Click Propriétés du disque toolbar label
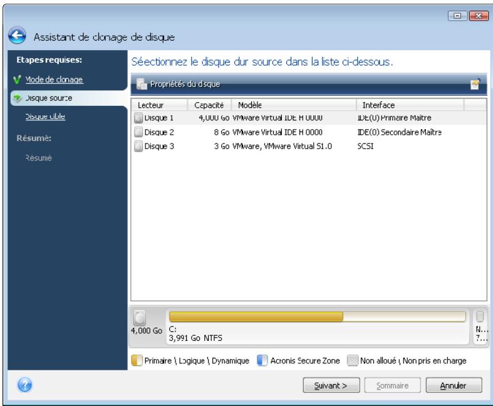This screenshot has width=493, height=406. pyautogui.click(x=185, y=84)
